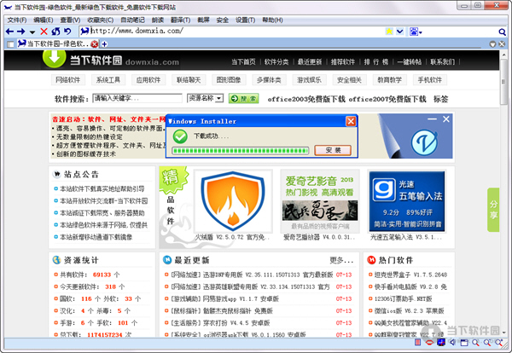Screen dimensions: 512x353
Task: Click the magnifier search icon in the address bar
Action: (503, 32)
